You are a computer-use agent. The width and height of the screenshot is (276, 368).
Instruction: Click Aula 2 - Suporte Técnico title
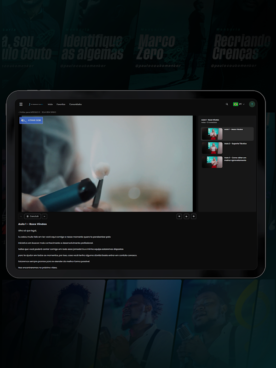236,144
